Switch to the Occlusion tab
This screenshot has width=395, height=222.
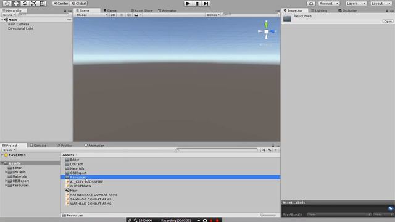(348, 10)
